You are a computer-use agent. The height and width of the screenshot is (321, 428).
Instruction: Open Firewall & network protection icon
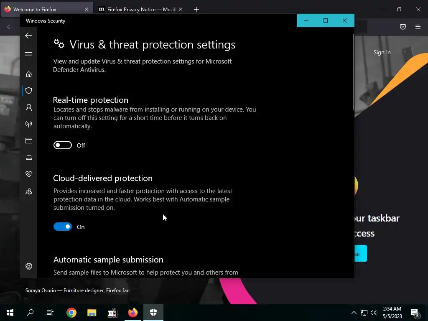pyautogui.click(x=29, y=124)
